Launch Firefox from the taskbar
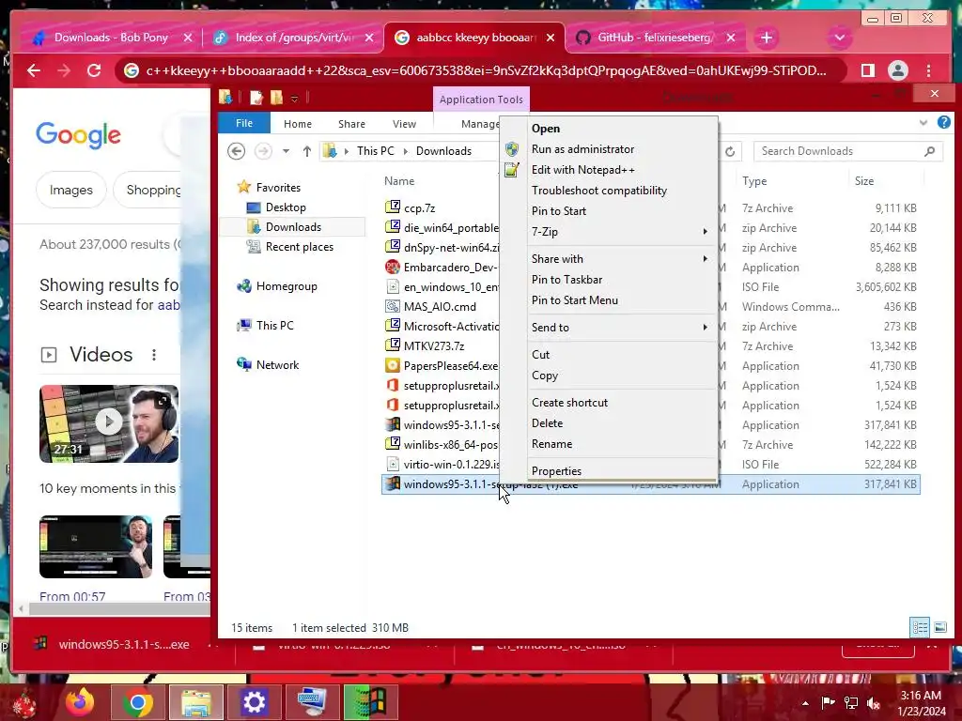Viewport: 962px width, 721px height. (x=80, y=702)
